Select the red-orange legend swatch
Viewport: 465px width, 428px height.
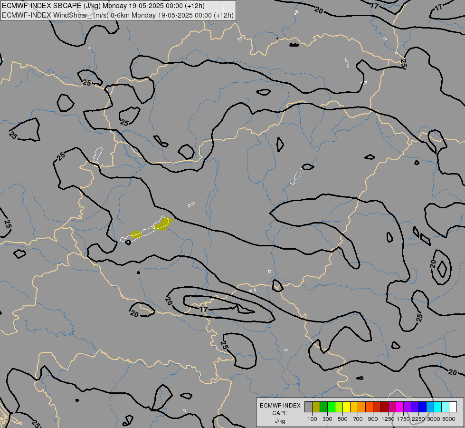(369, 407)
